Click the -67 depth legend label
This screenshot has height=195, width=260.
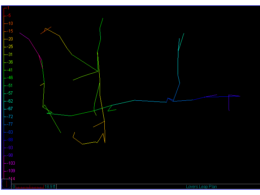10,109
